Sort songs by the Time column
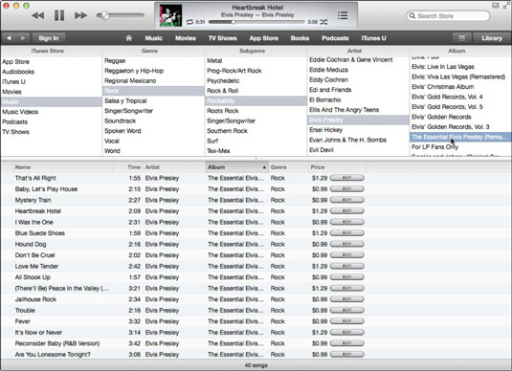The width and height of the screenshot is (512, 371). pyautogui.click(x=128, y=167)
